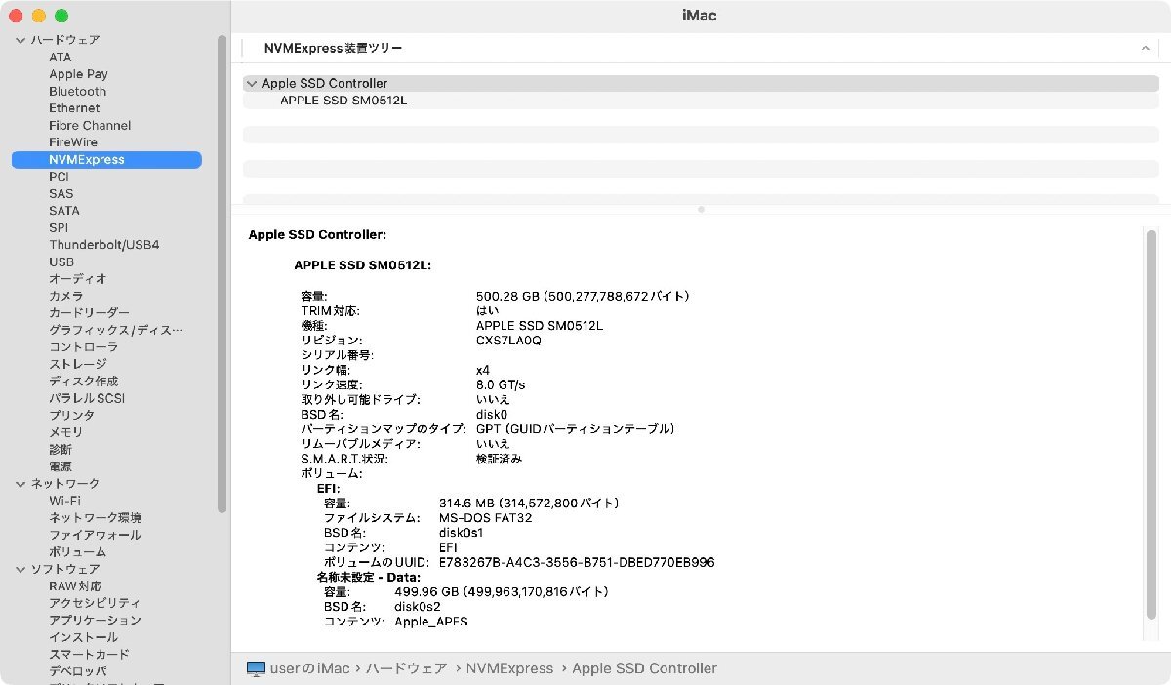1171x685 pixels.
Task: Select Wi-Fi under ネットワーク
Action: click(64, 501)
